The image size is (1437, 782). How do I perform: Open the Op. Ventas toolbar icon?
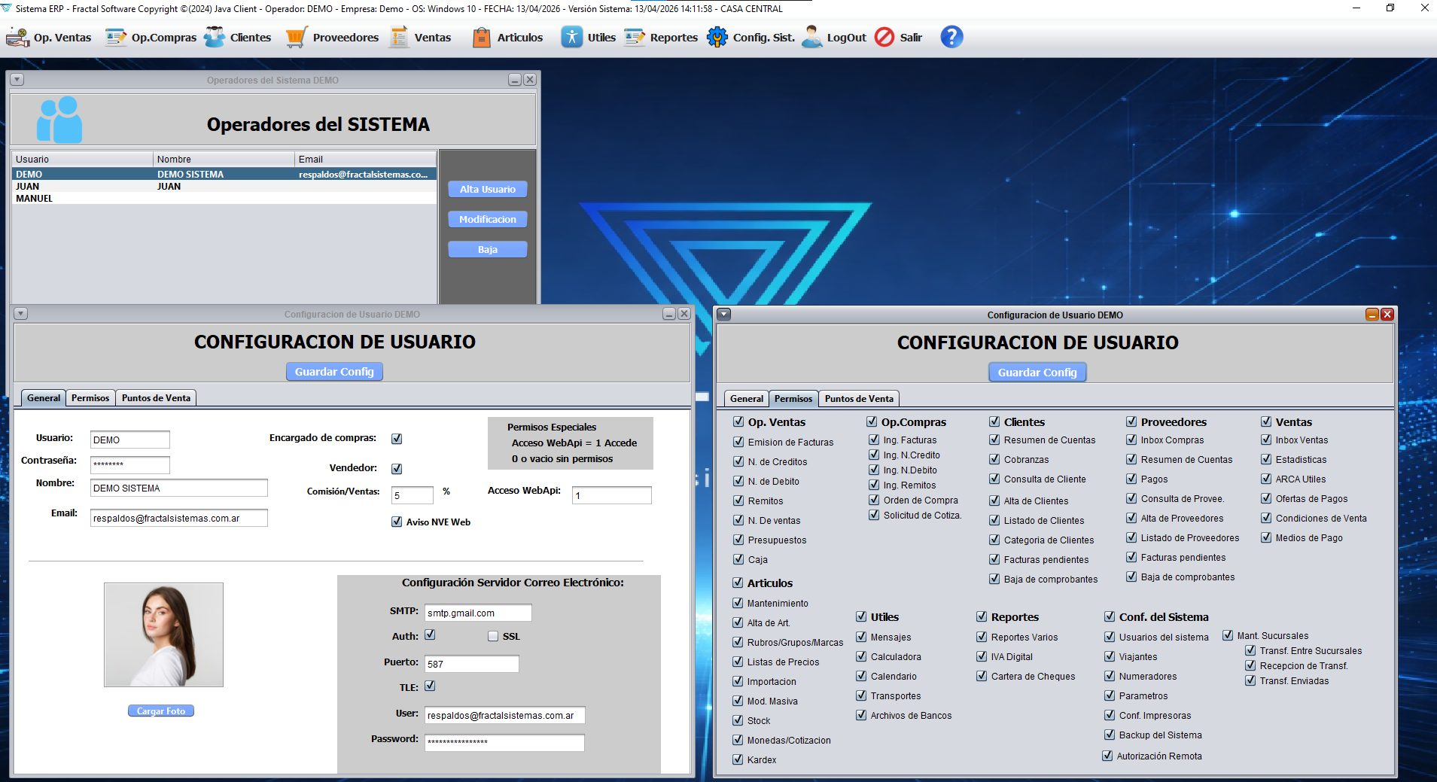(x=17, y=37)
